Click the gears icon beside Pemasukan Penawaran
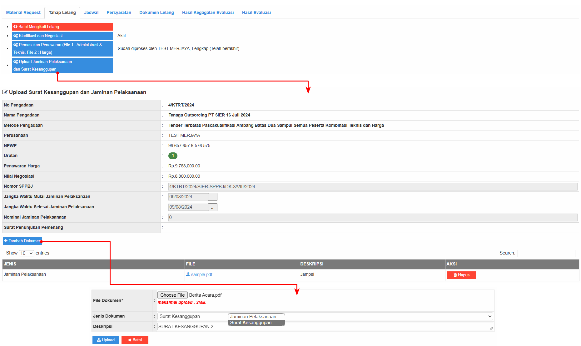Image resolution: width=581 pixels, height=346 pixels. click(x=16, y=45)
